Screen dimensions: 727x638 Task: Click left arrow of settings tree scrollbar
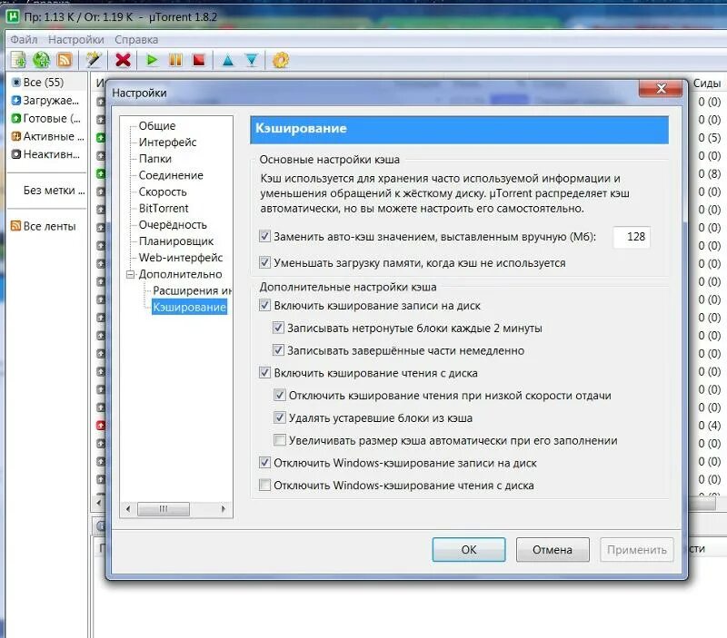pyautogui.click(x=128, y=509)
